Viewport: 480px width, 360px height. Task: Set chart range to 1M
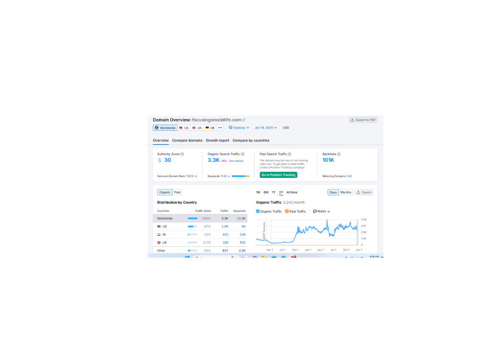258,192
